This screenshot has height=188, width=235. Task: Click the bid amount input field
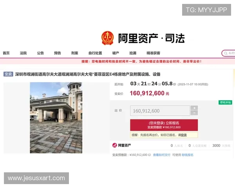160,110
